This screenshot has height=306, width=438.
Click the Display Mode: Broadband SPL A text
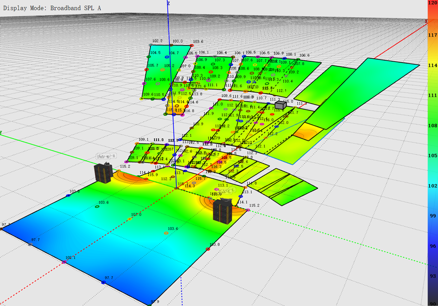(x=52, y=8)
